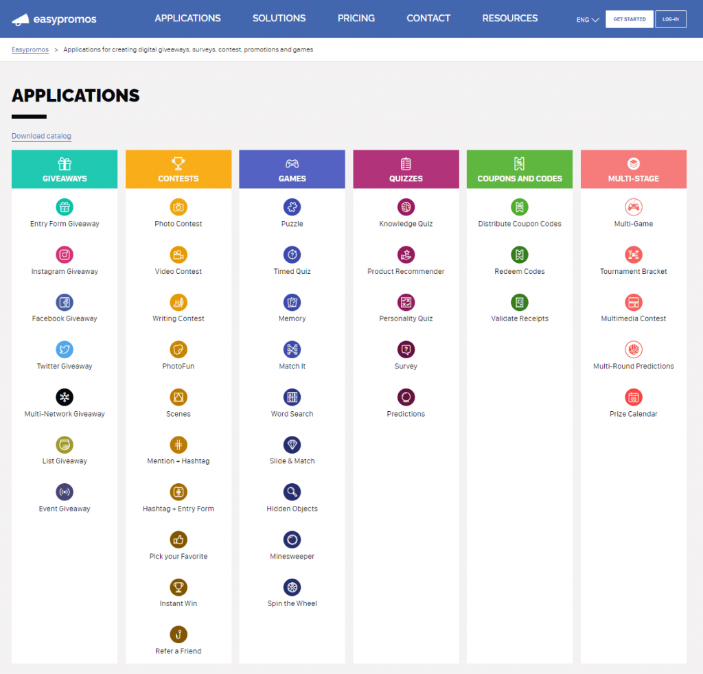Open the Validate Receipts icon
The height and width of the screenshot is (674, 703).
pos(520,303)
